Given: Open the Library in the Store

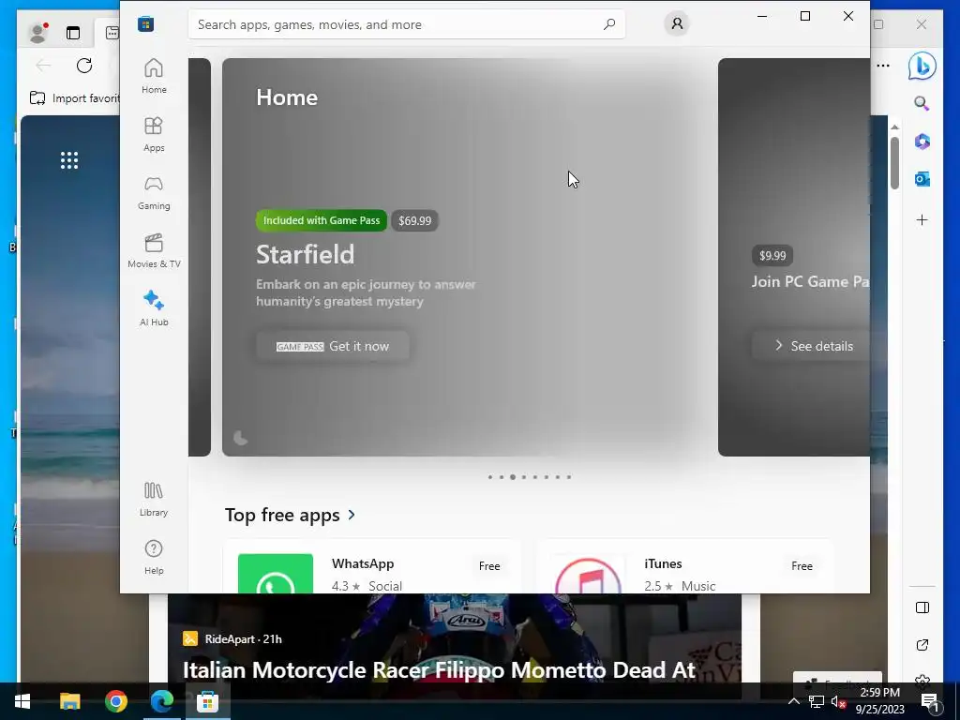Looking at the screenshot, I should tap(154, 499).
